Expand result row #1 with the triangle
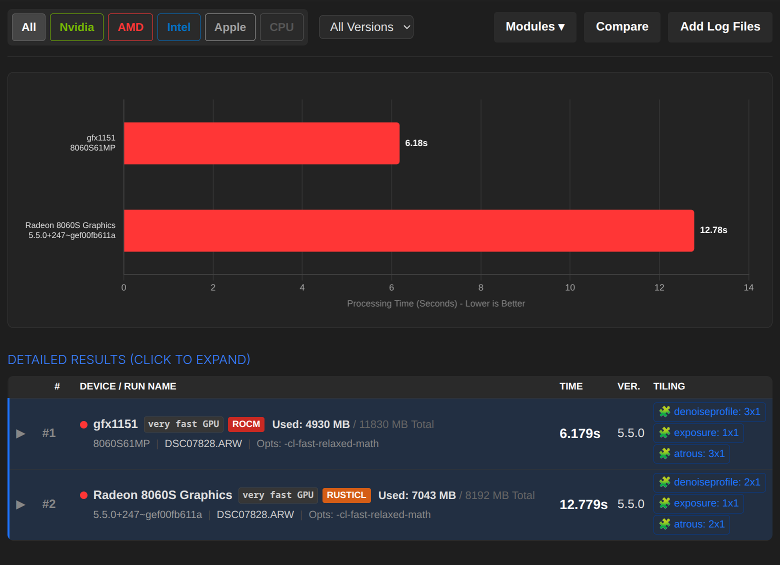This screenshot has width=780, height=565. (x=21, y=433)
